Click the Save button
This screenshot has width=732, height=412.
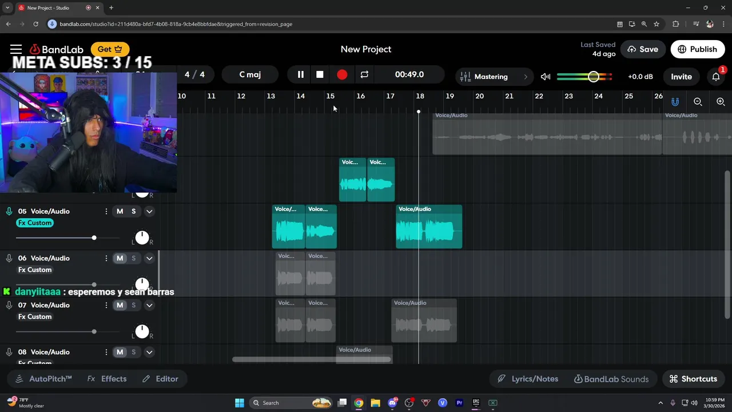643,49
